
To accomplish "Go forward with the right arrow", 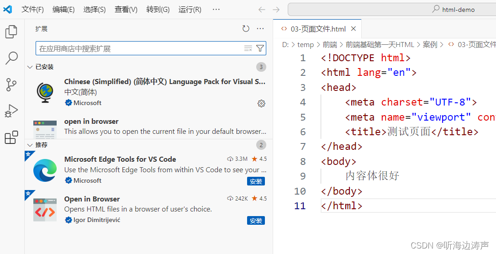I will click(x=276, y=10).
